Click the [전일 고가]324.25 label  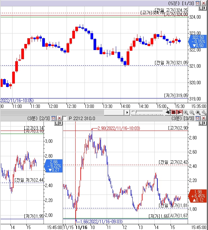[x=171, y=10]
